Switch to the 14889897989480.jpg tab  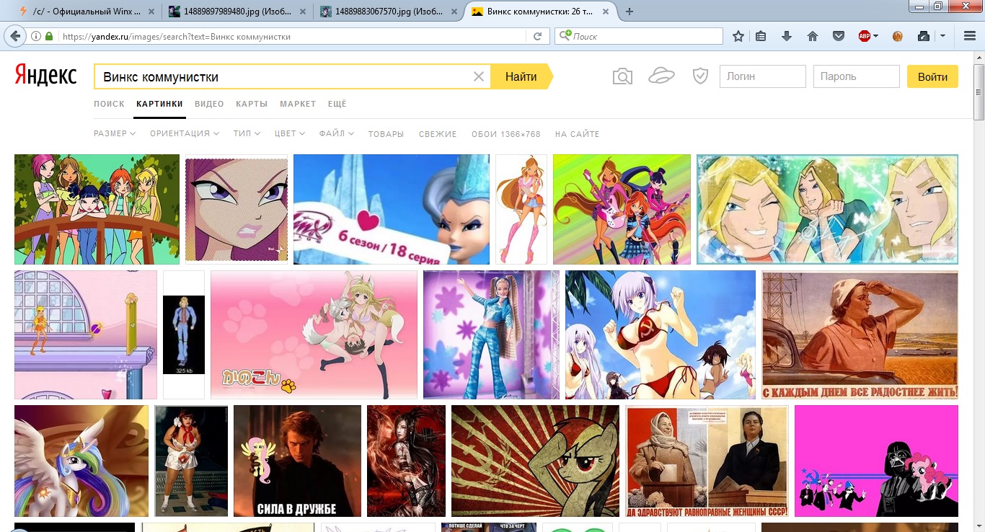coord(236,12)
